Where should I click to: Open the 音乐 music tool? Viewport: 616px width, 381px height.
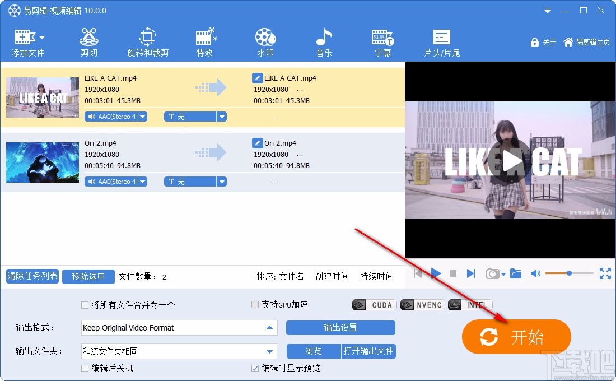tap(324, 39)
